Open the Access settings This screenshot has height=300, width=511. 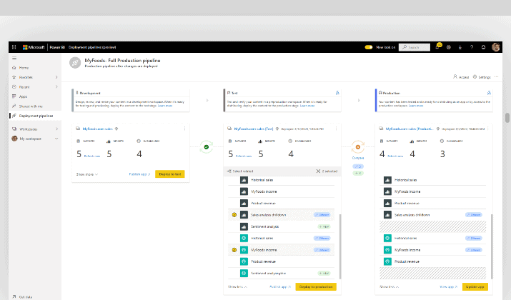[x=461, y=77]
